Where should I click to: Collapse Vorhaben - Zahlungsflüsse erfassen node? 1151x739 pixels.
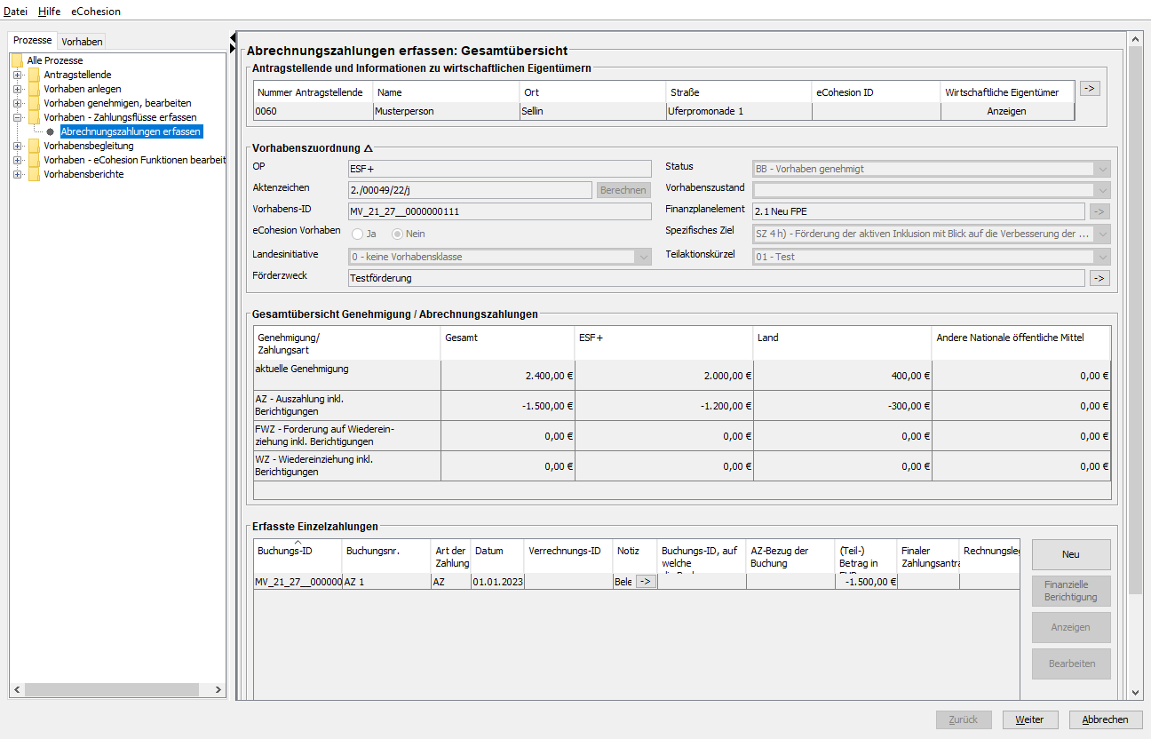pos(17,117)
